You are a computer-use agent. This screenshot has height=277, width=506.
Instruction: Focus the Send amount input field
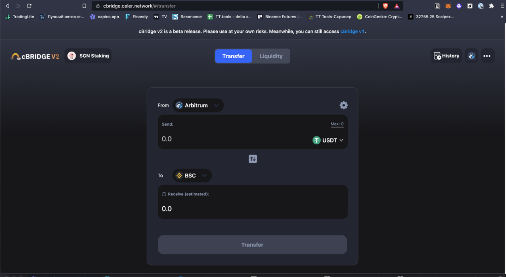point(234,139)
